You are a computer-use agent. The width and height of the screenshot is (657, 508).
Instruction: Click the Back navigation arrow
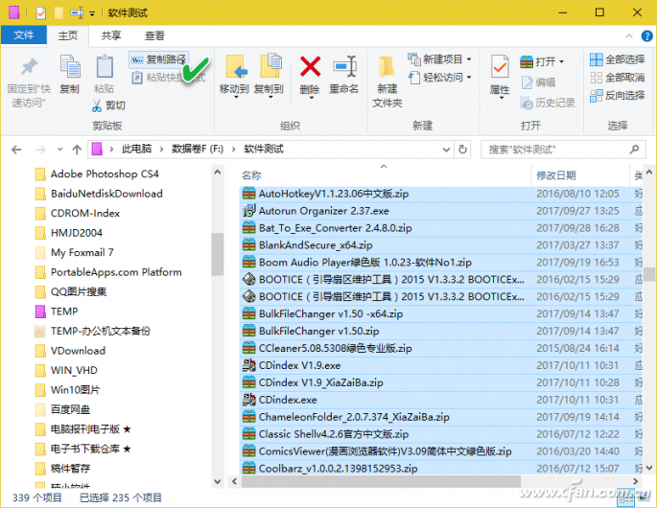(x=16, y=150)
